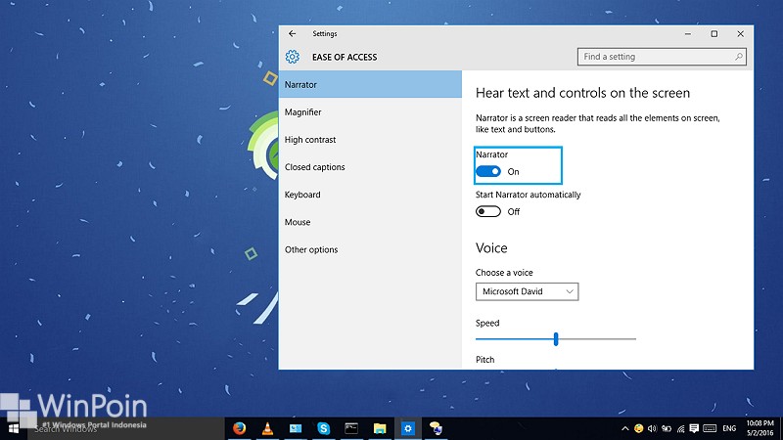
Task: Open the taskbar app left of Skype
Action: (296, 428)
